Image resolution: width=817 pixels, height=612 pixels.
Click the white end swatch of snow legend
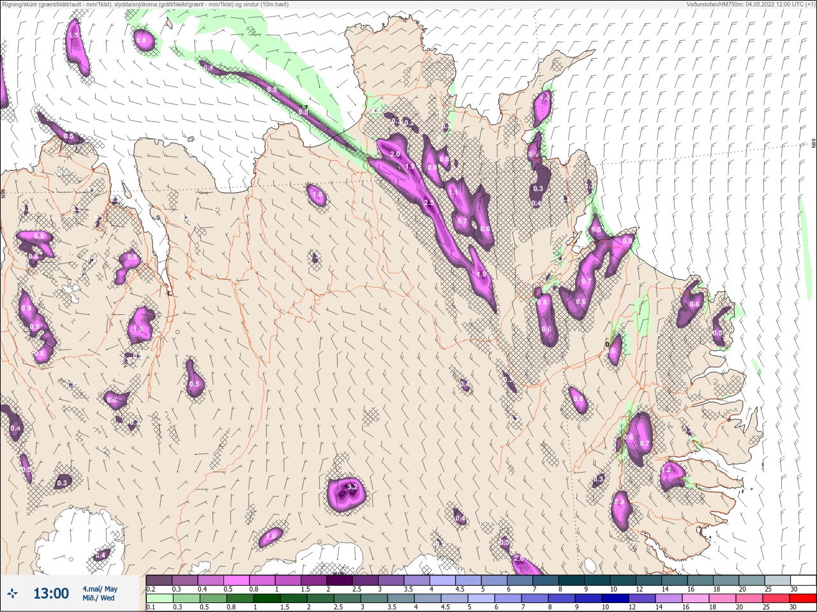click(x=802, y=580)
